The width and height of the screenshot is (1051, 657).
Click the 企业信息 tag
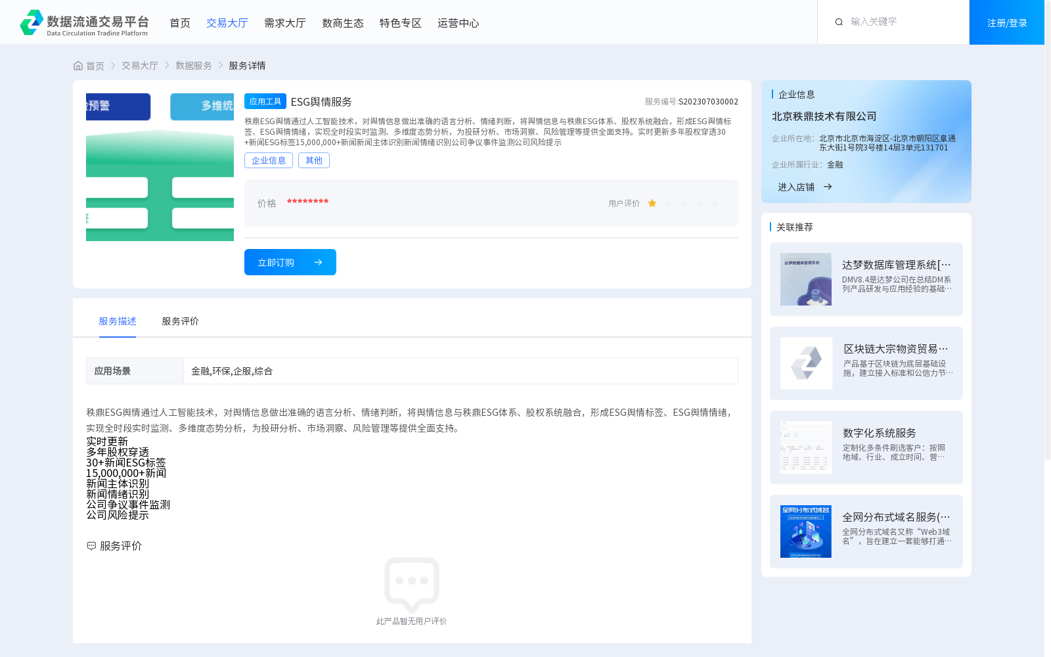(269, 160)
